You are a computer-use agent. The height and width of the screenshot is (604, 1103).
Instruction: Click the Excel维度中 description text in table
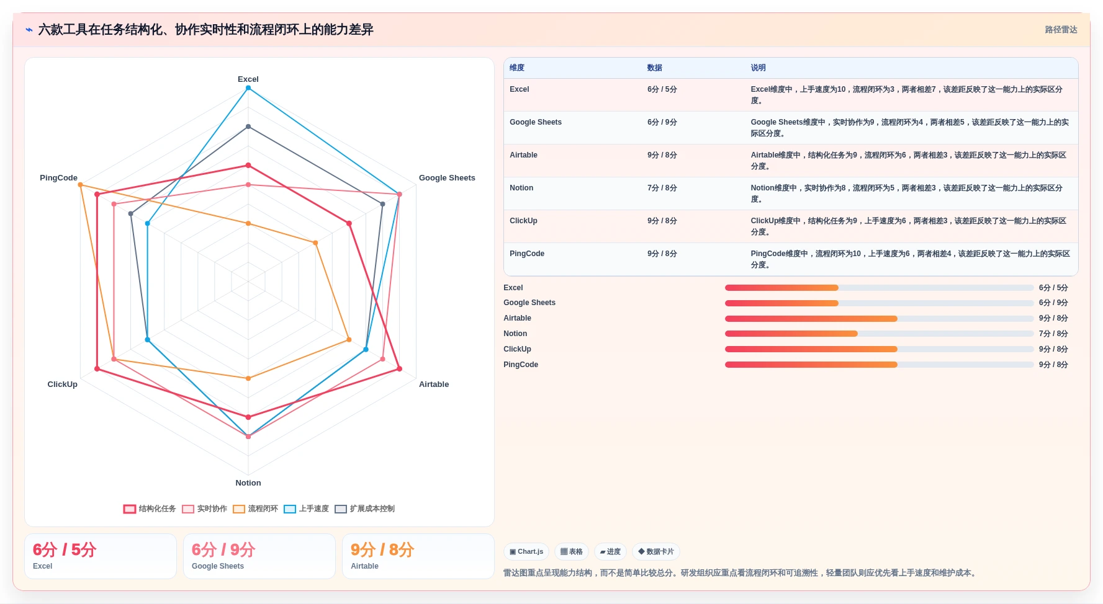pos(907,95)
